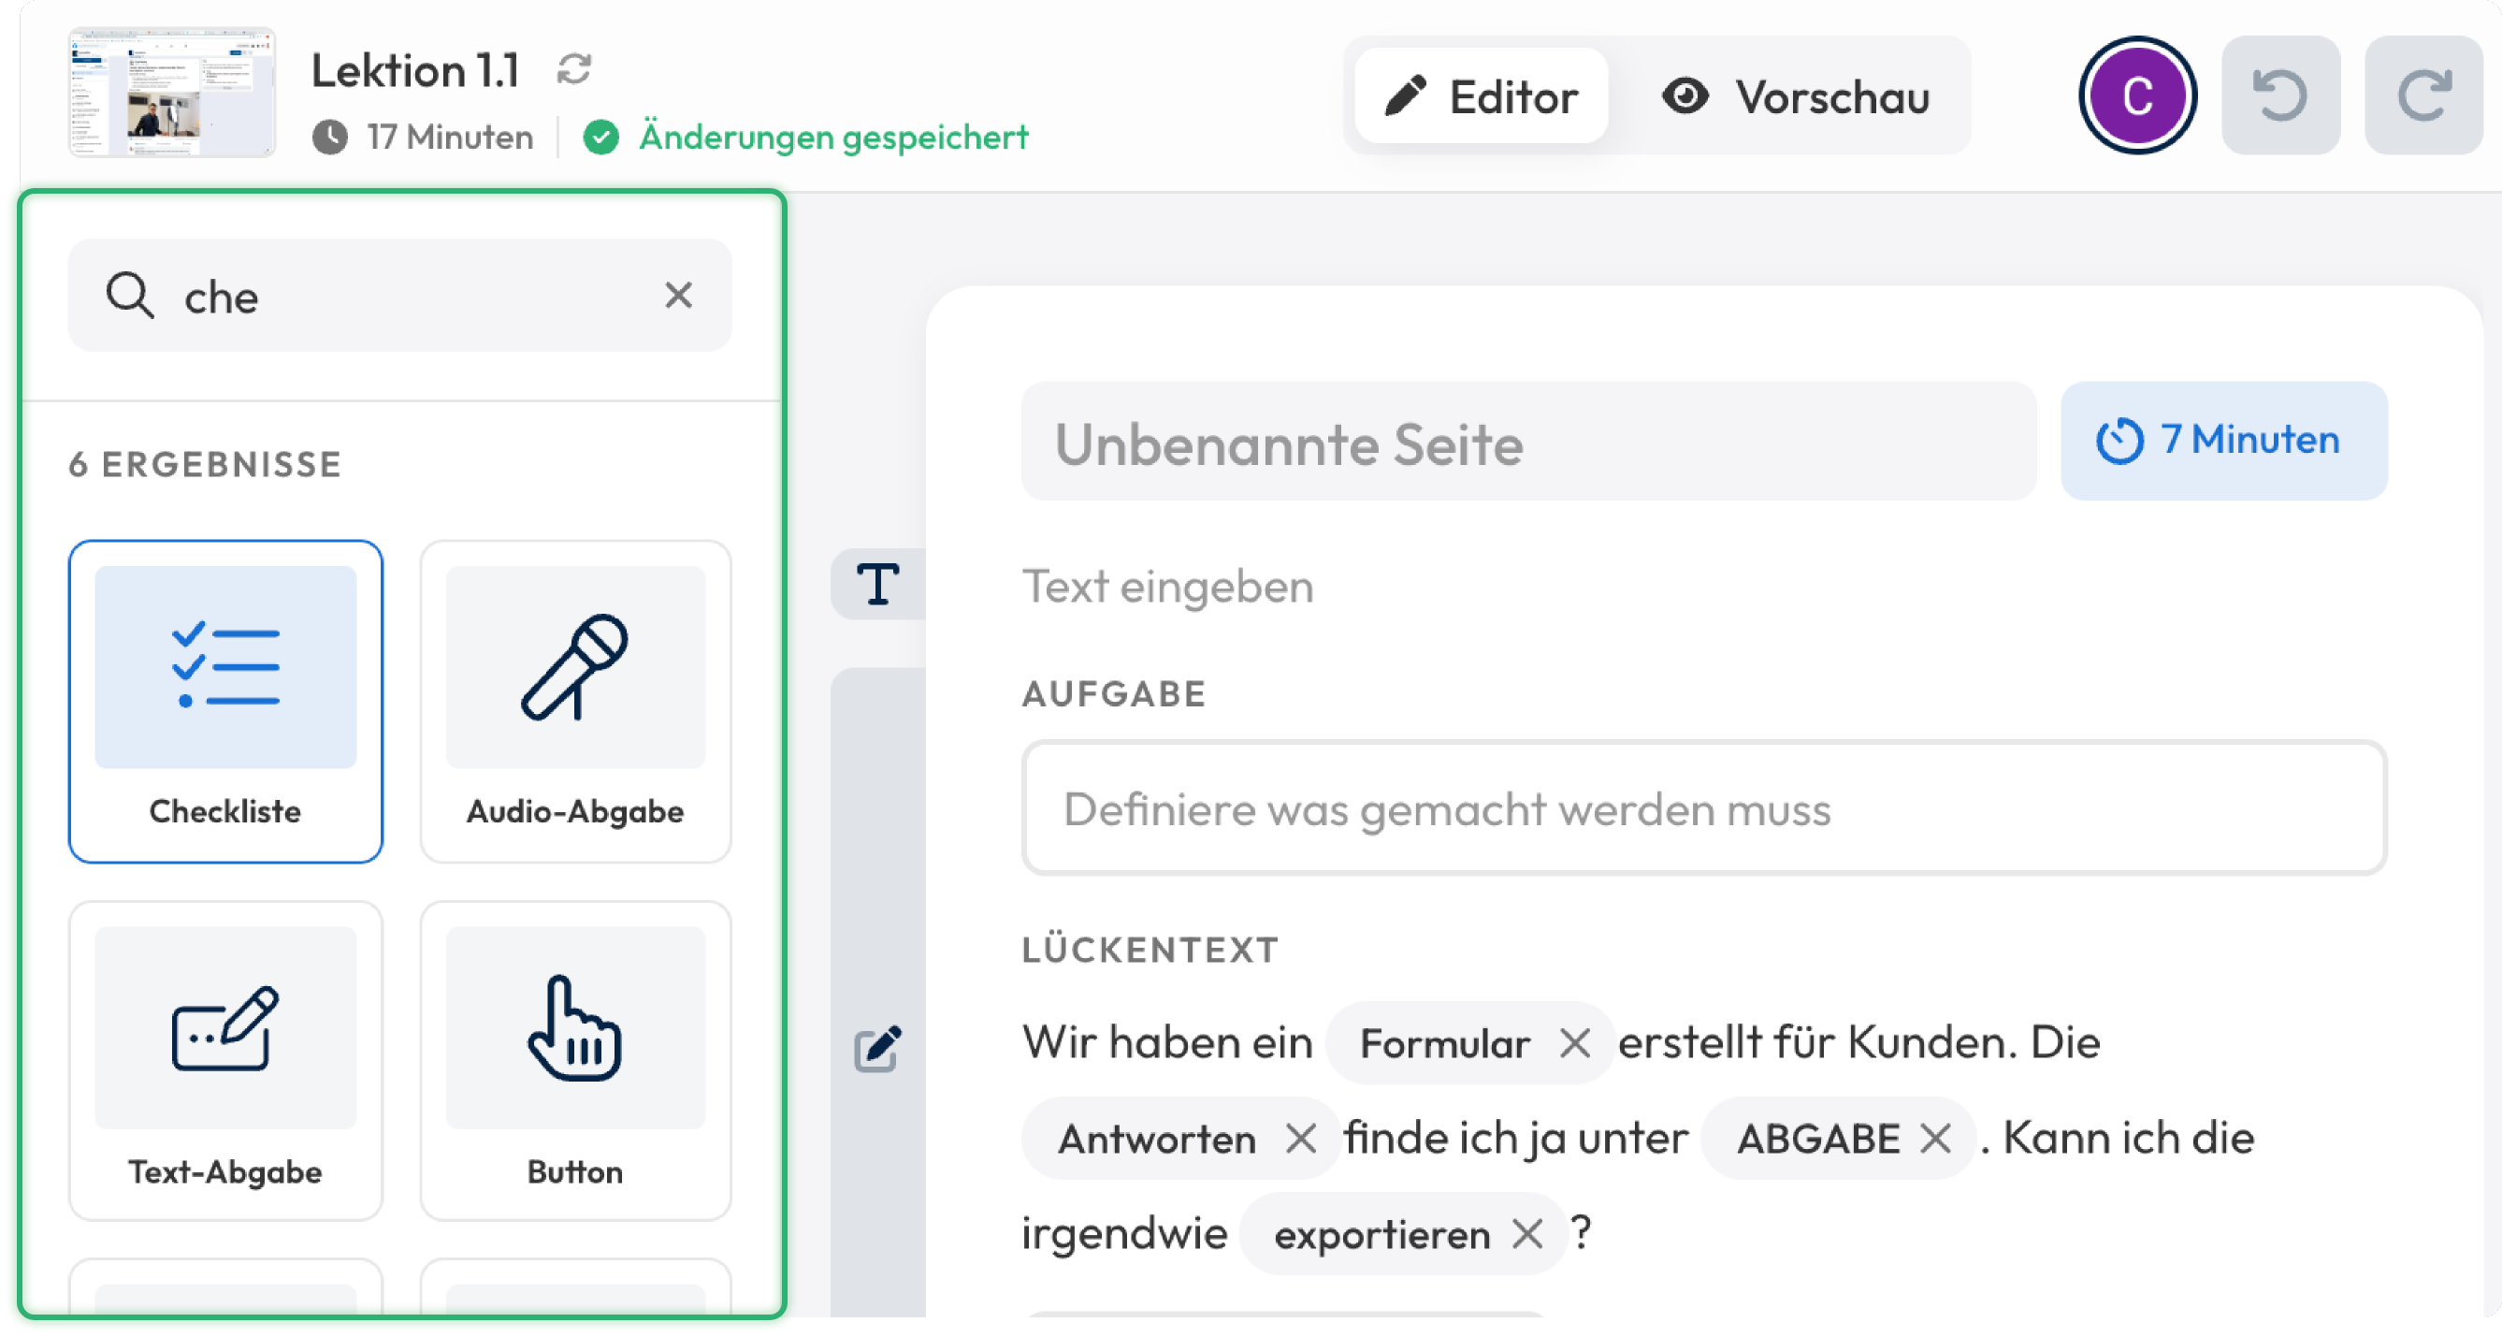Screen dimensions: 2502x1337
Task: Remove the 'exportieren' gap chip
Action: (x=1526, y=1234)
